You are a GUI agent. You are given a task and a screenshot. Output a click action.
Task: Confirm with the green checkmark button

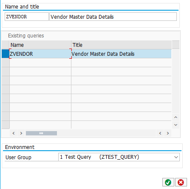[x=168, y=182]
